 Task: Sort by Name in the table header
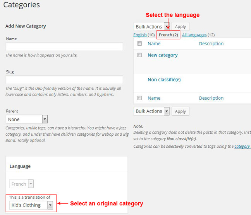(154, 44)
